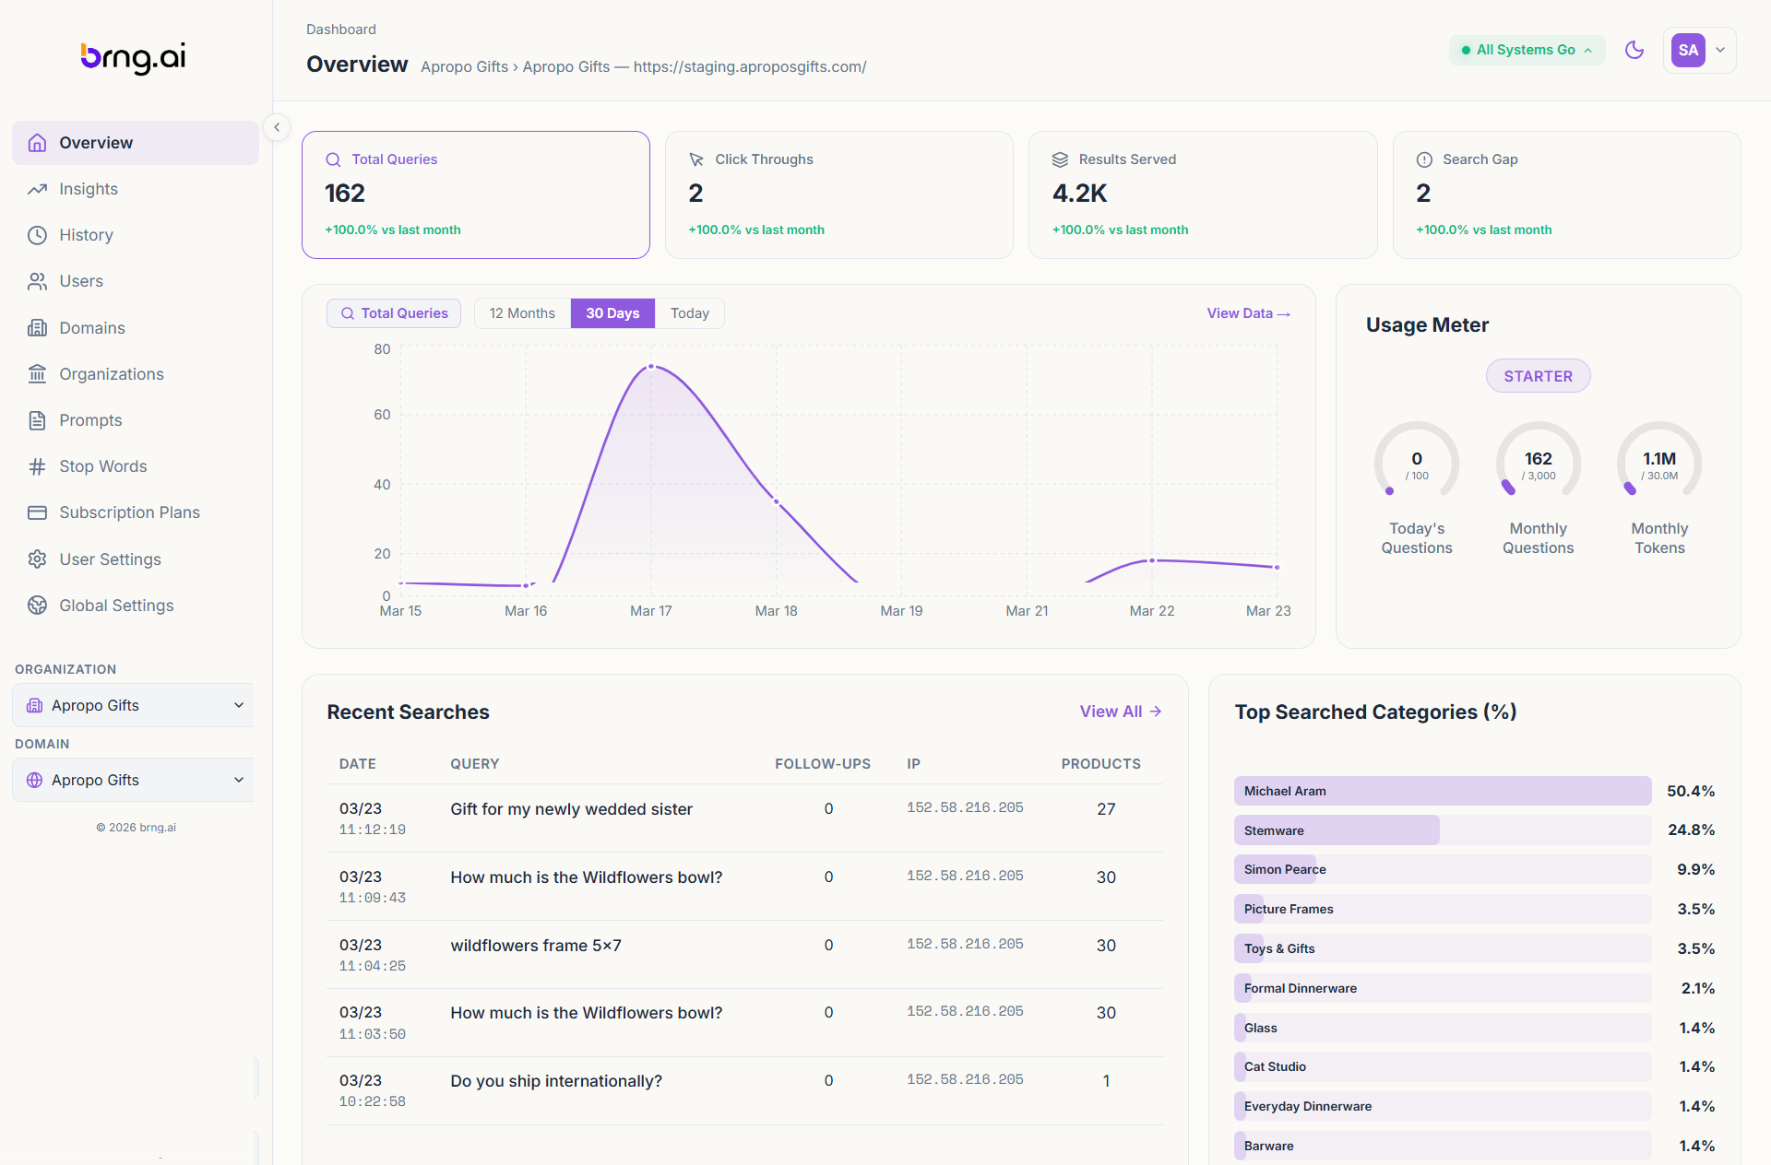Open the Users section
This screenshot has width=1771, height=1165.
tap(136, 281)
